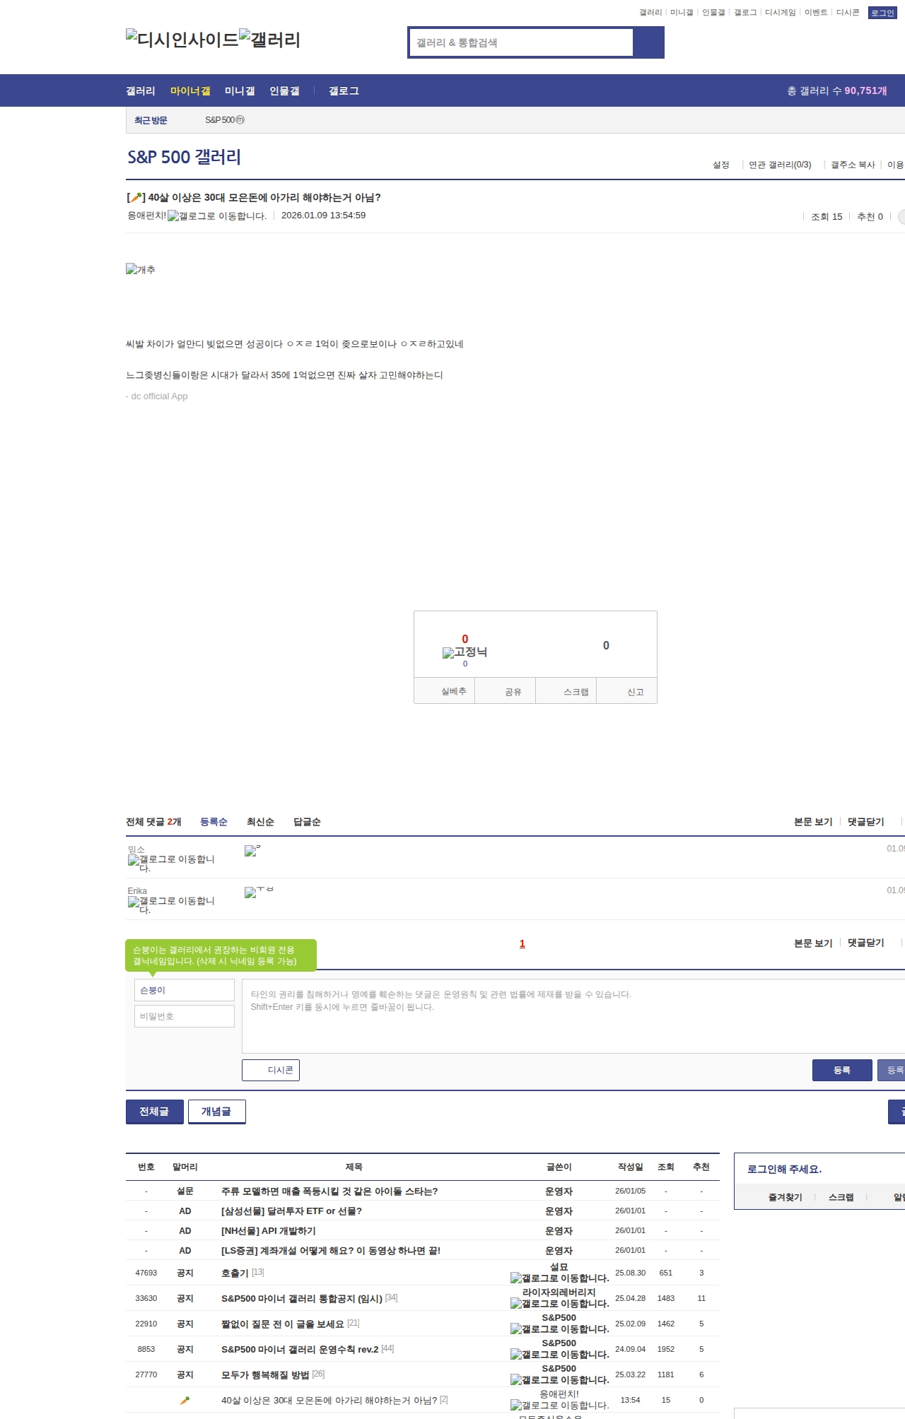
Task: Switch to the 전체글 tab
Action: (155, 1112)
